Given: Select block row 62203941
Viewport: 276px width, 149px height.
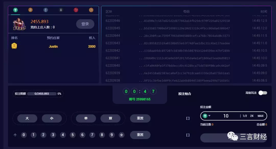Looking at the screenshot, I should (186, 58).
